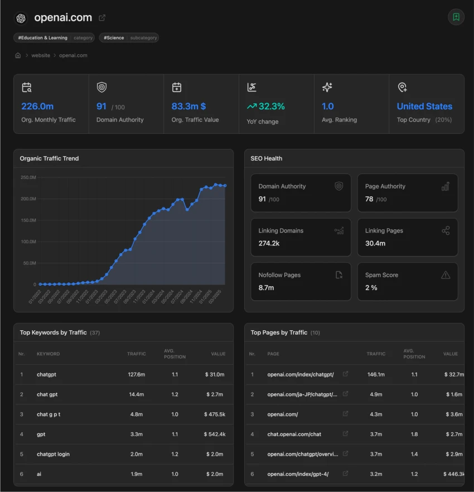
Task: Click United States top country link
Action: pyautogui.click(x=424, y=107)
